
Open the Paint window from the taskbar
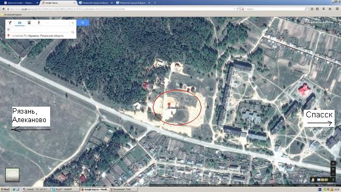point(123,189)
